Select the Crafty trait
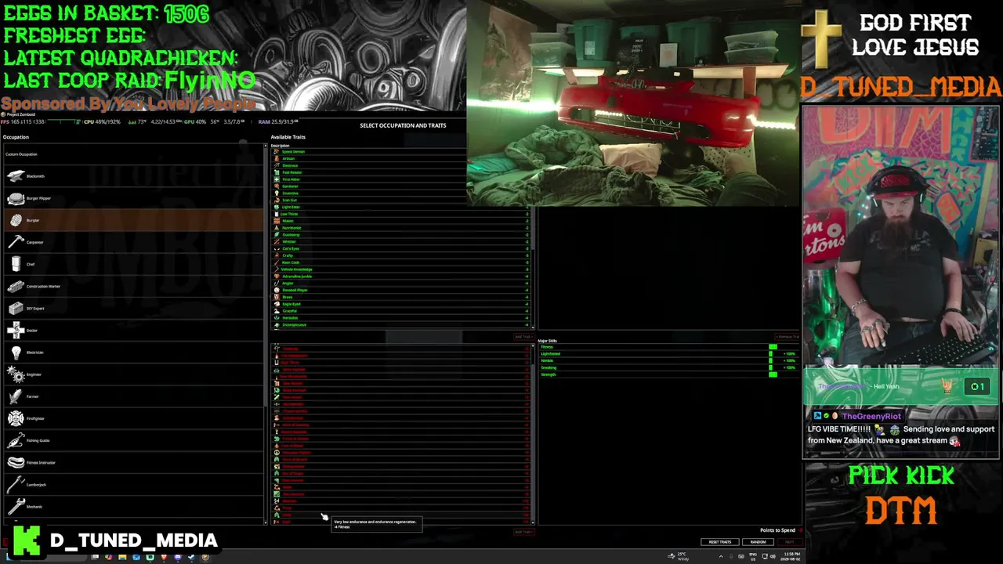 click(x=401, y=255)
